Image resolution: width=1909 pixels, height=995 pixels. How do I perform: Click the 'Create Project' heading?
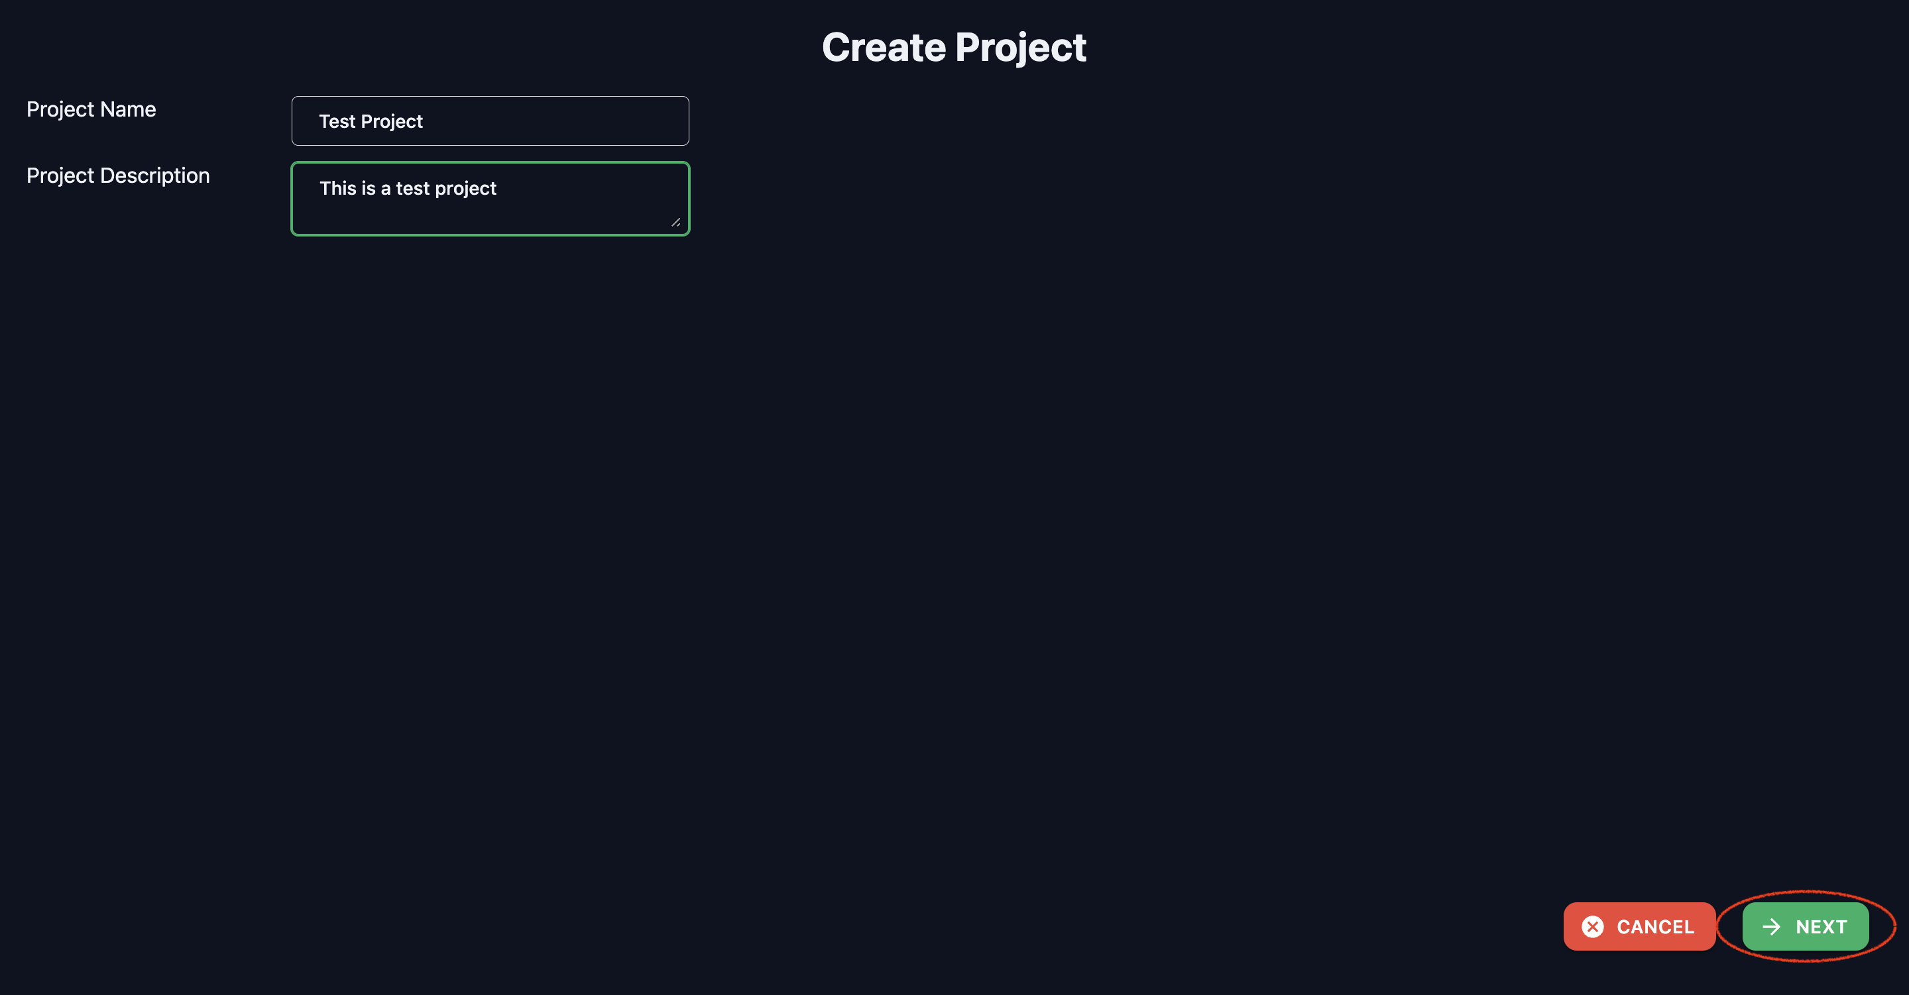click(x=954, y=48)
